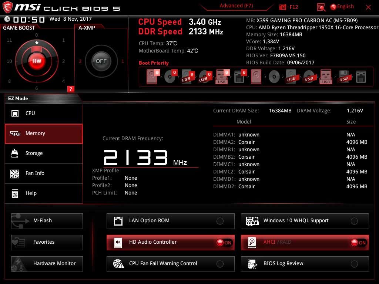Select the UEFI hard disk boot device icon

153,77
